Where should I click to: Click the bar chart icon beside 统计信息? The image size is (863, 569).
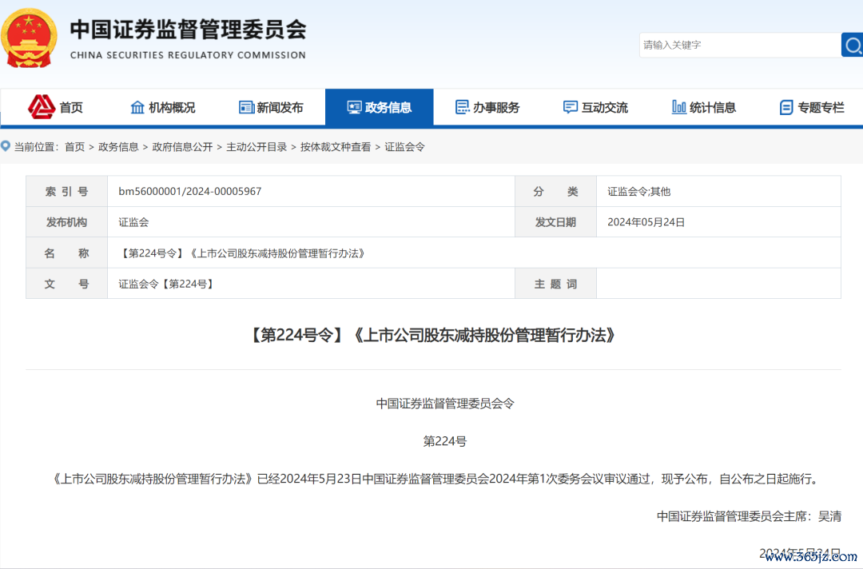tap(679, 107)
